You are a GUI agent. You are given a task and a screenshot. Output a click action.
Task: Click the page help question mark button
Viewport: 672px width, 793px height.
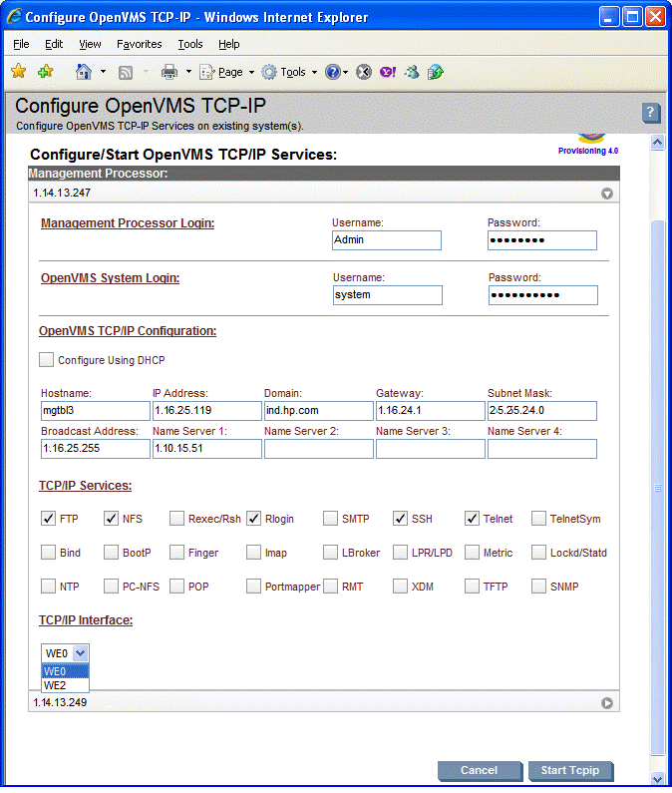651,113
